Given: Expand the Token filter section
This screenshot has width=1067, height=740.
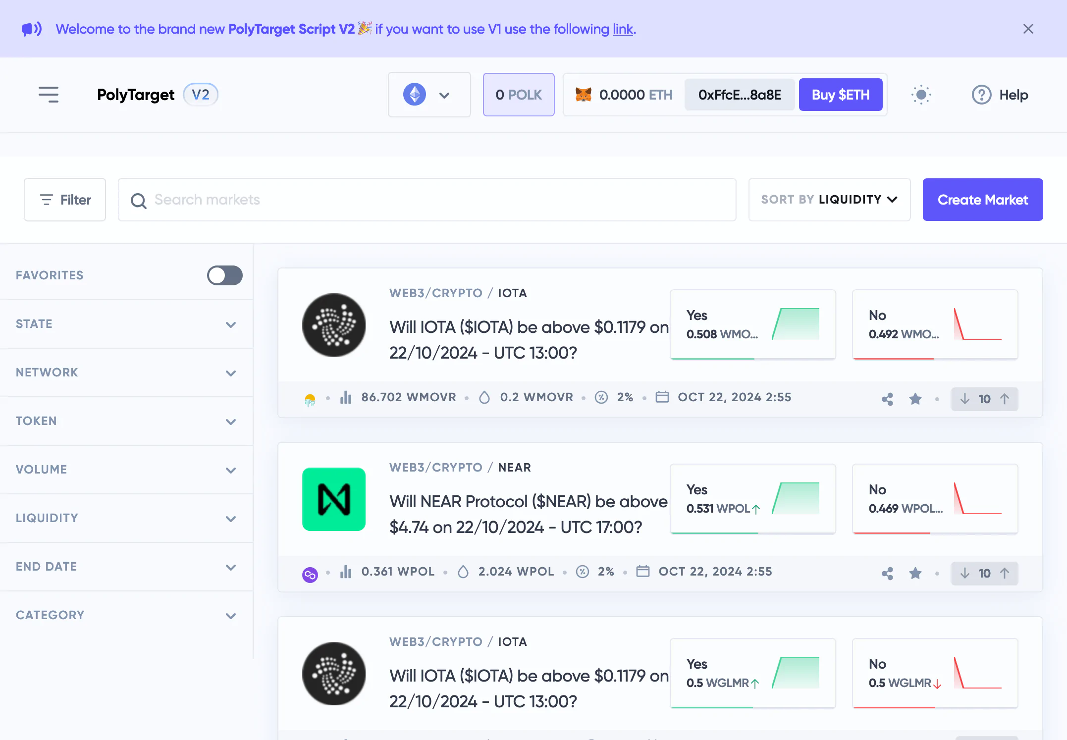Looking at the screenshot, I should 126,421.
